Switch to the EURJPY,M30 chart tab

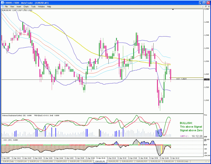48,161
